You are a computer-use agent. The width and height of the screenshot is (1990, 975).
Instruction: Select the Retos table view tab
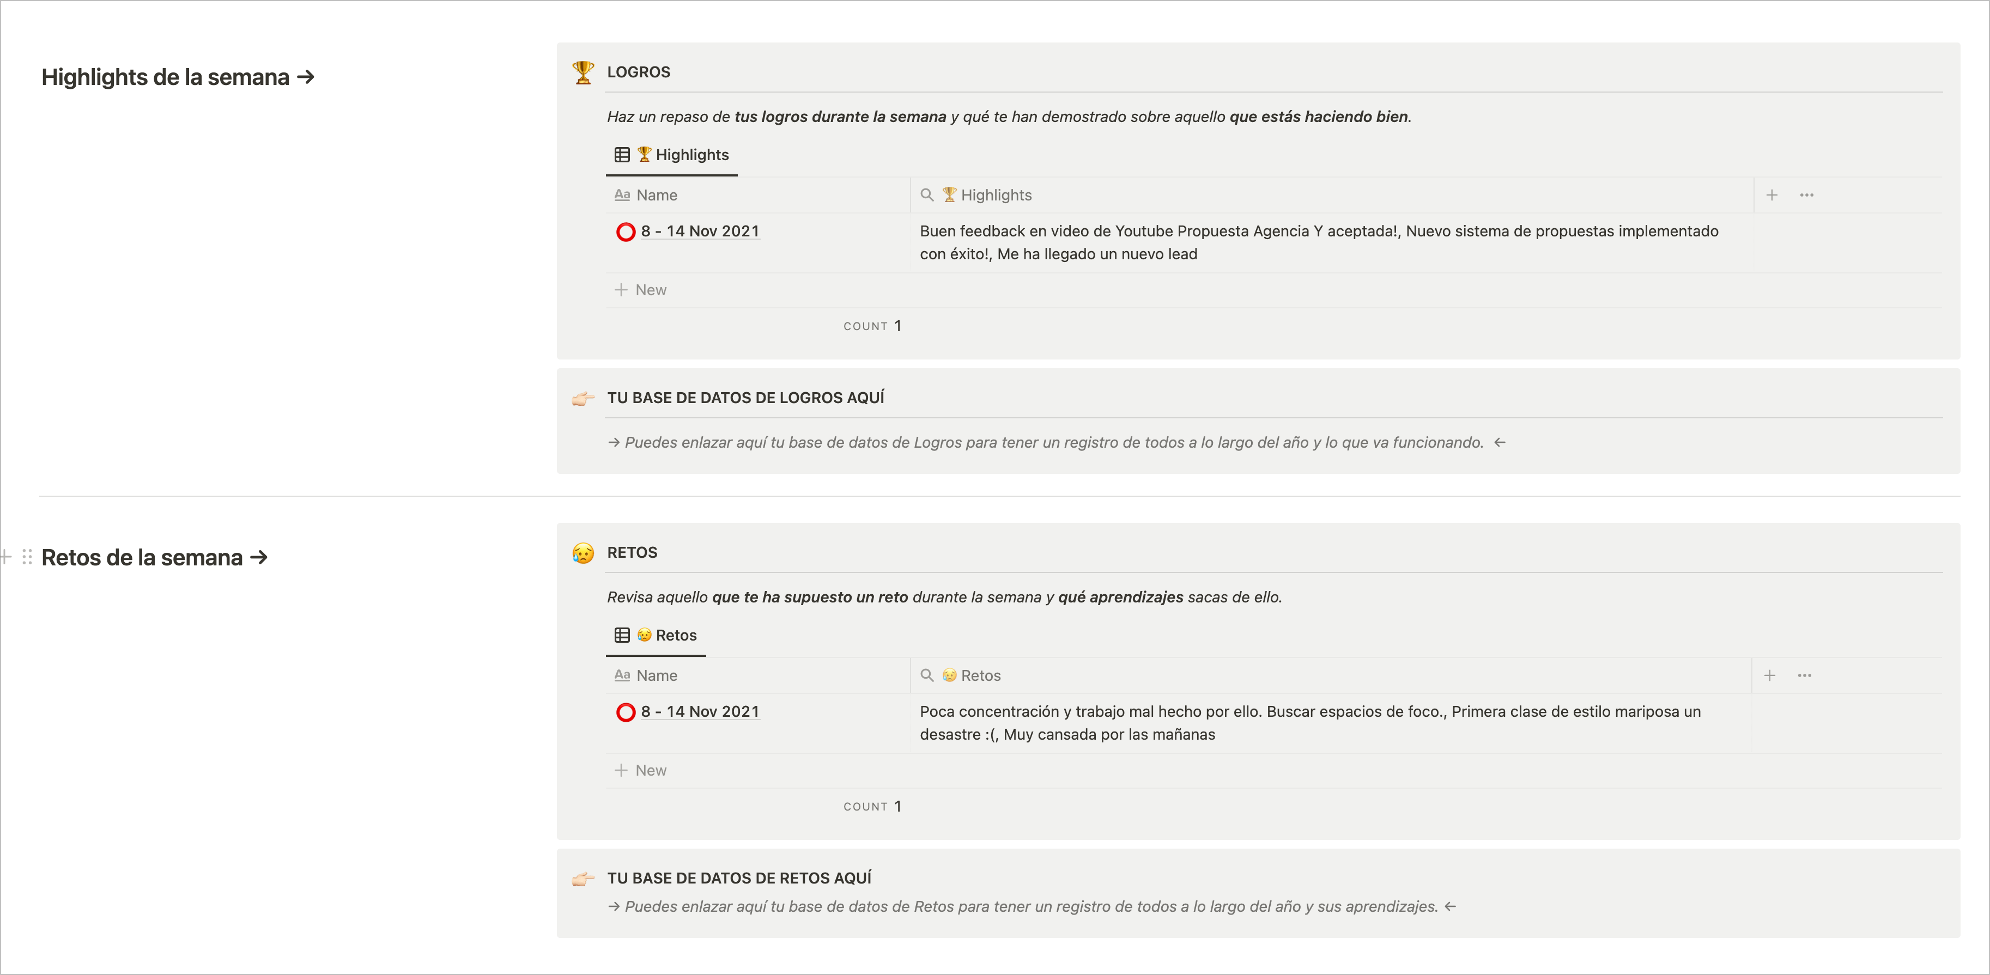(x=657, y=635)
